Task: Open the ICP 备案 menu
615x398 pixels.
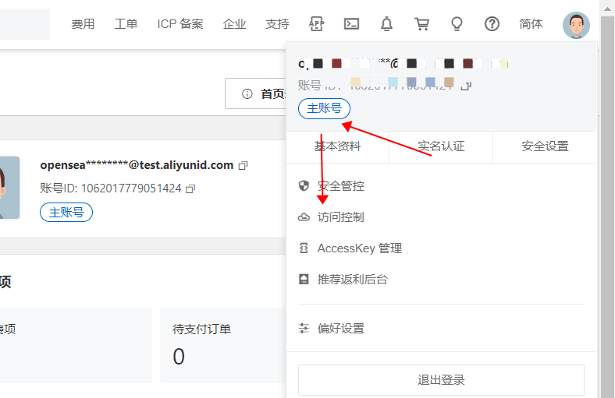Action: click(180, 24)
